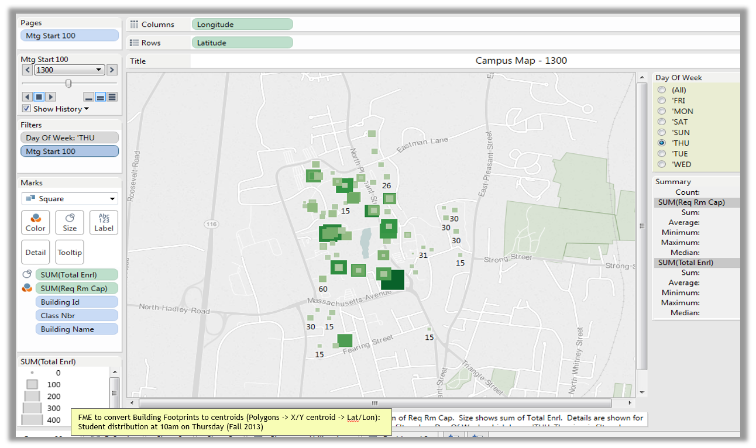This screenshot has height=448, width=756.
Task: Click the page slider handle
Action: 68,84
